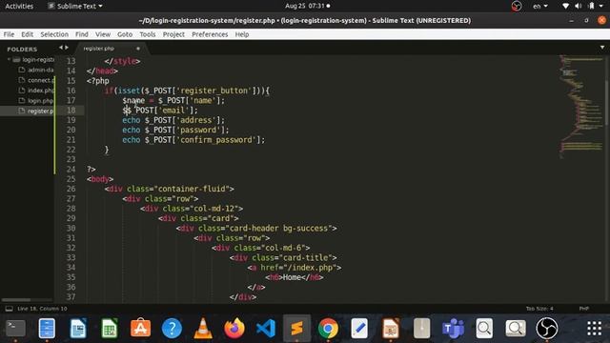Click line number 25 in gutter

[71, 179]
